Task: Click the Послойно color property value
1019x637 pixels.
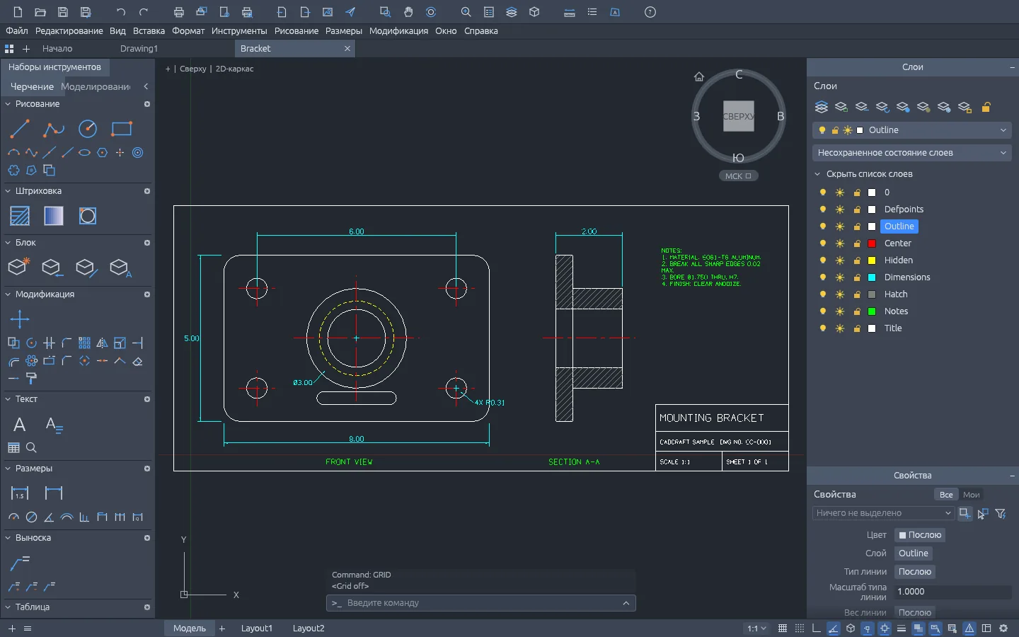Action: (920, 535)
